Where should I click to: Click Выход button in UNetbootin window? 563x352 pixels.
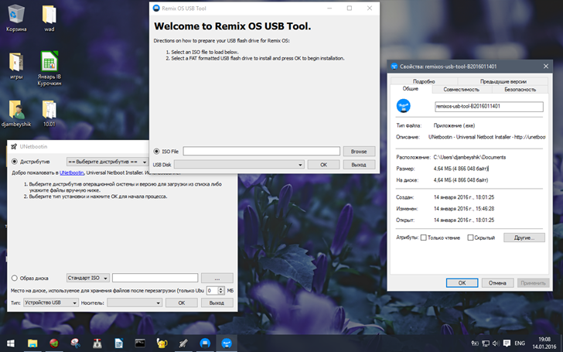click(x=217, y=302)
